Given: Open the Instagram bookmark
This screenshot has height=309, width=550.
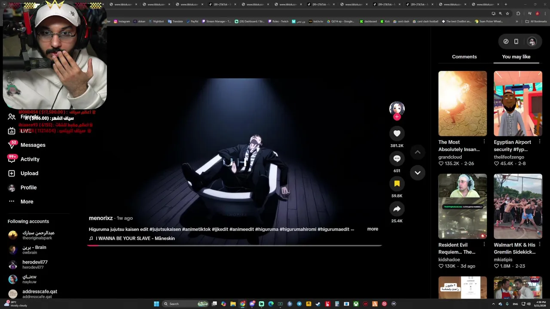Looking at the screenshot, I should [122, 21].
